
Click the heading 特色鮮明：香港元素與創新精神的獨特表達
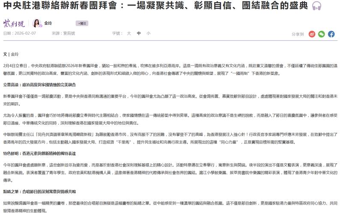tap(39, 153)
